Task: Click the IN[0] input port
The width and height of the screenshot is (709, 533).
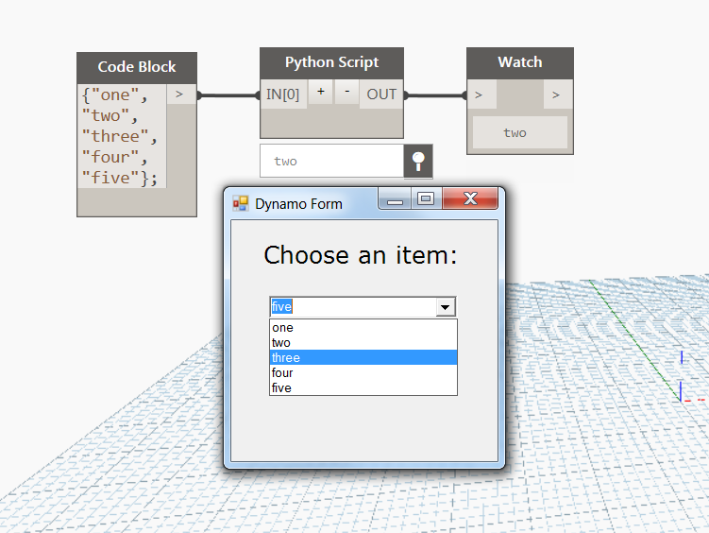Action: (283, 95)
